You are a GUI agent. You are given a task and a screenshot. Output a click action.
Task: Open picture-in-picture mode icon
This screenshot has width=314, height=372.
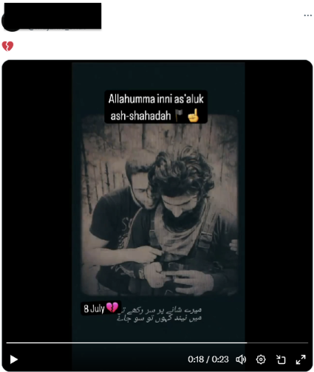pyautogui.click(x=281, y=359)
